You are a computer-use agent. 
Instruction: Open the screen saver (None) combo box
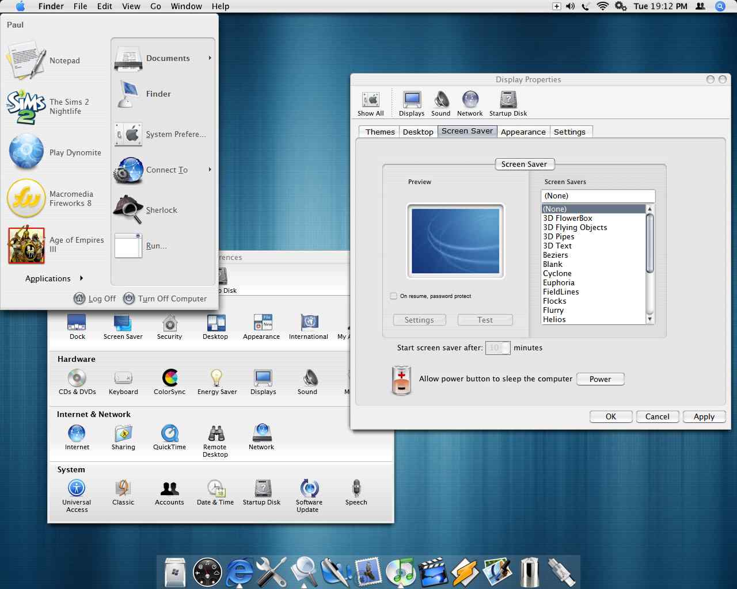tap(598, 196)
